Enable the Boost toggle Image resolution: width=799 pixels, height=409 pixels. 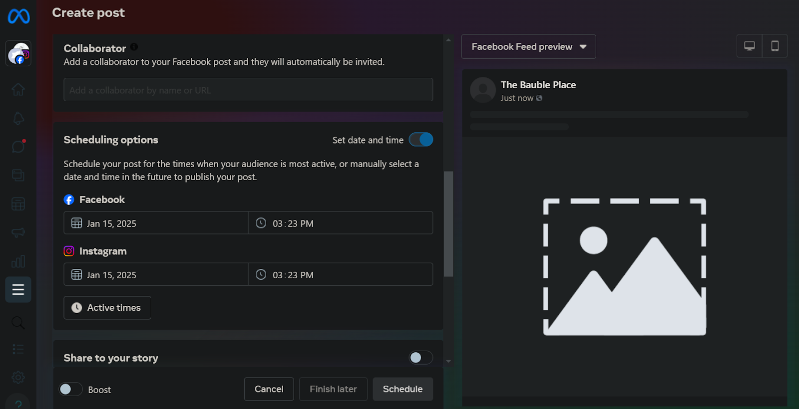click(x=70, y=389)
